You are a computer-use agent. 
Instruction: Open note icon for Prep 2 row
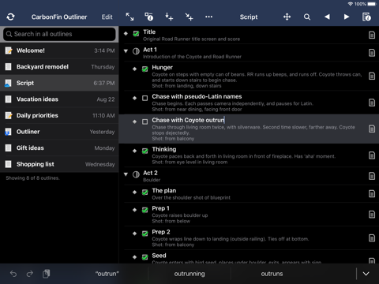coord(372,238)
